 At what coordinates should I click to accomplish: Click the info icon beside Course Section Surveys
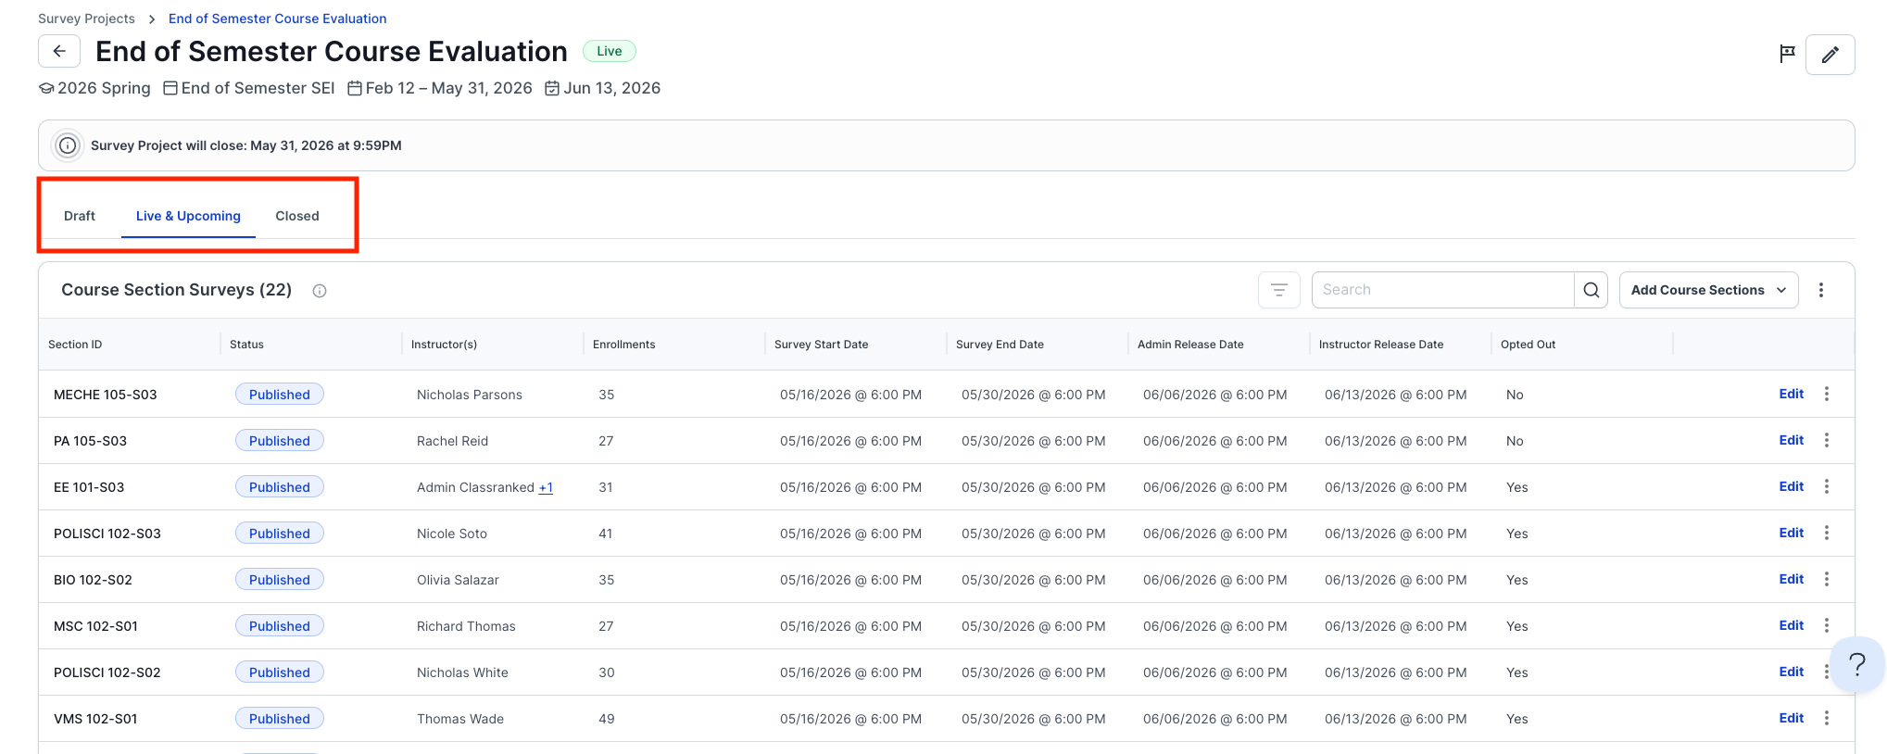(x=320, y=291)
